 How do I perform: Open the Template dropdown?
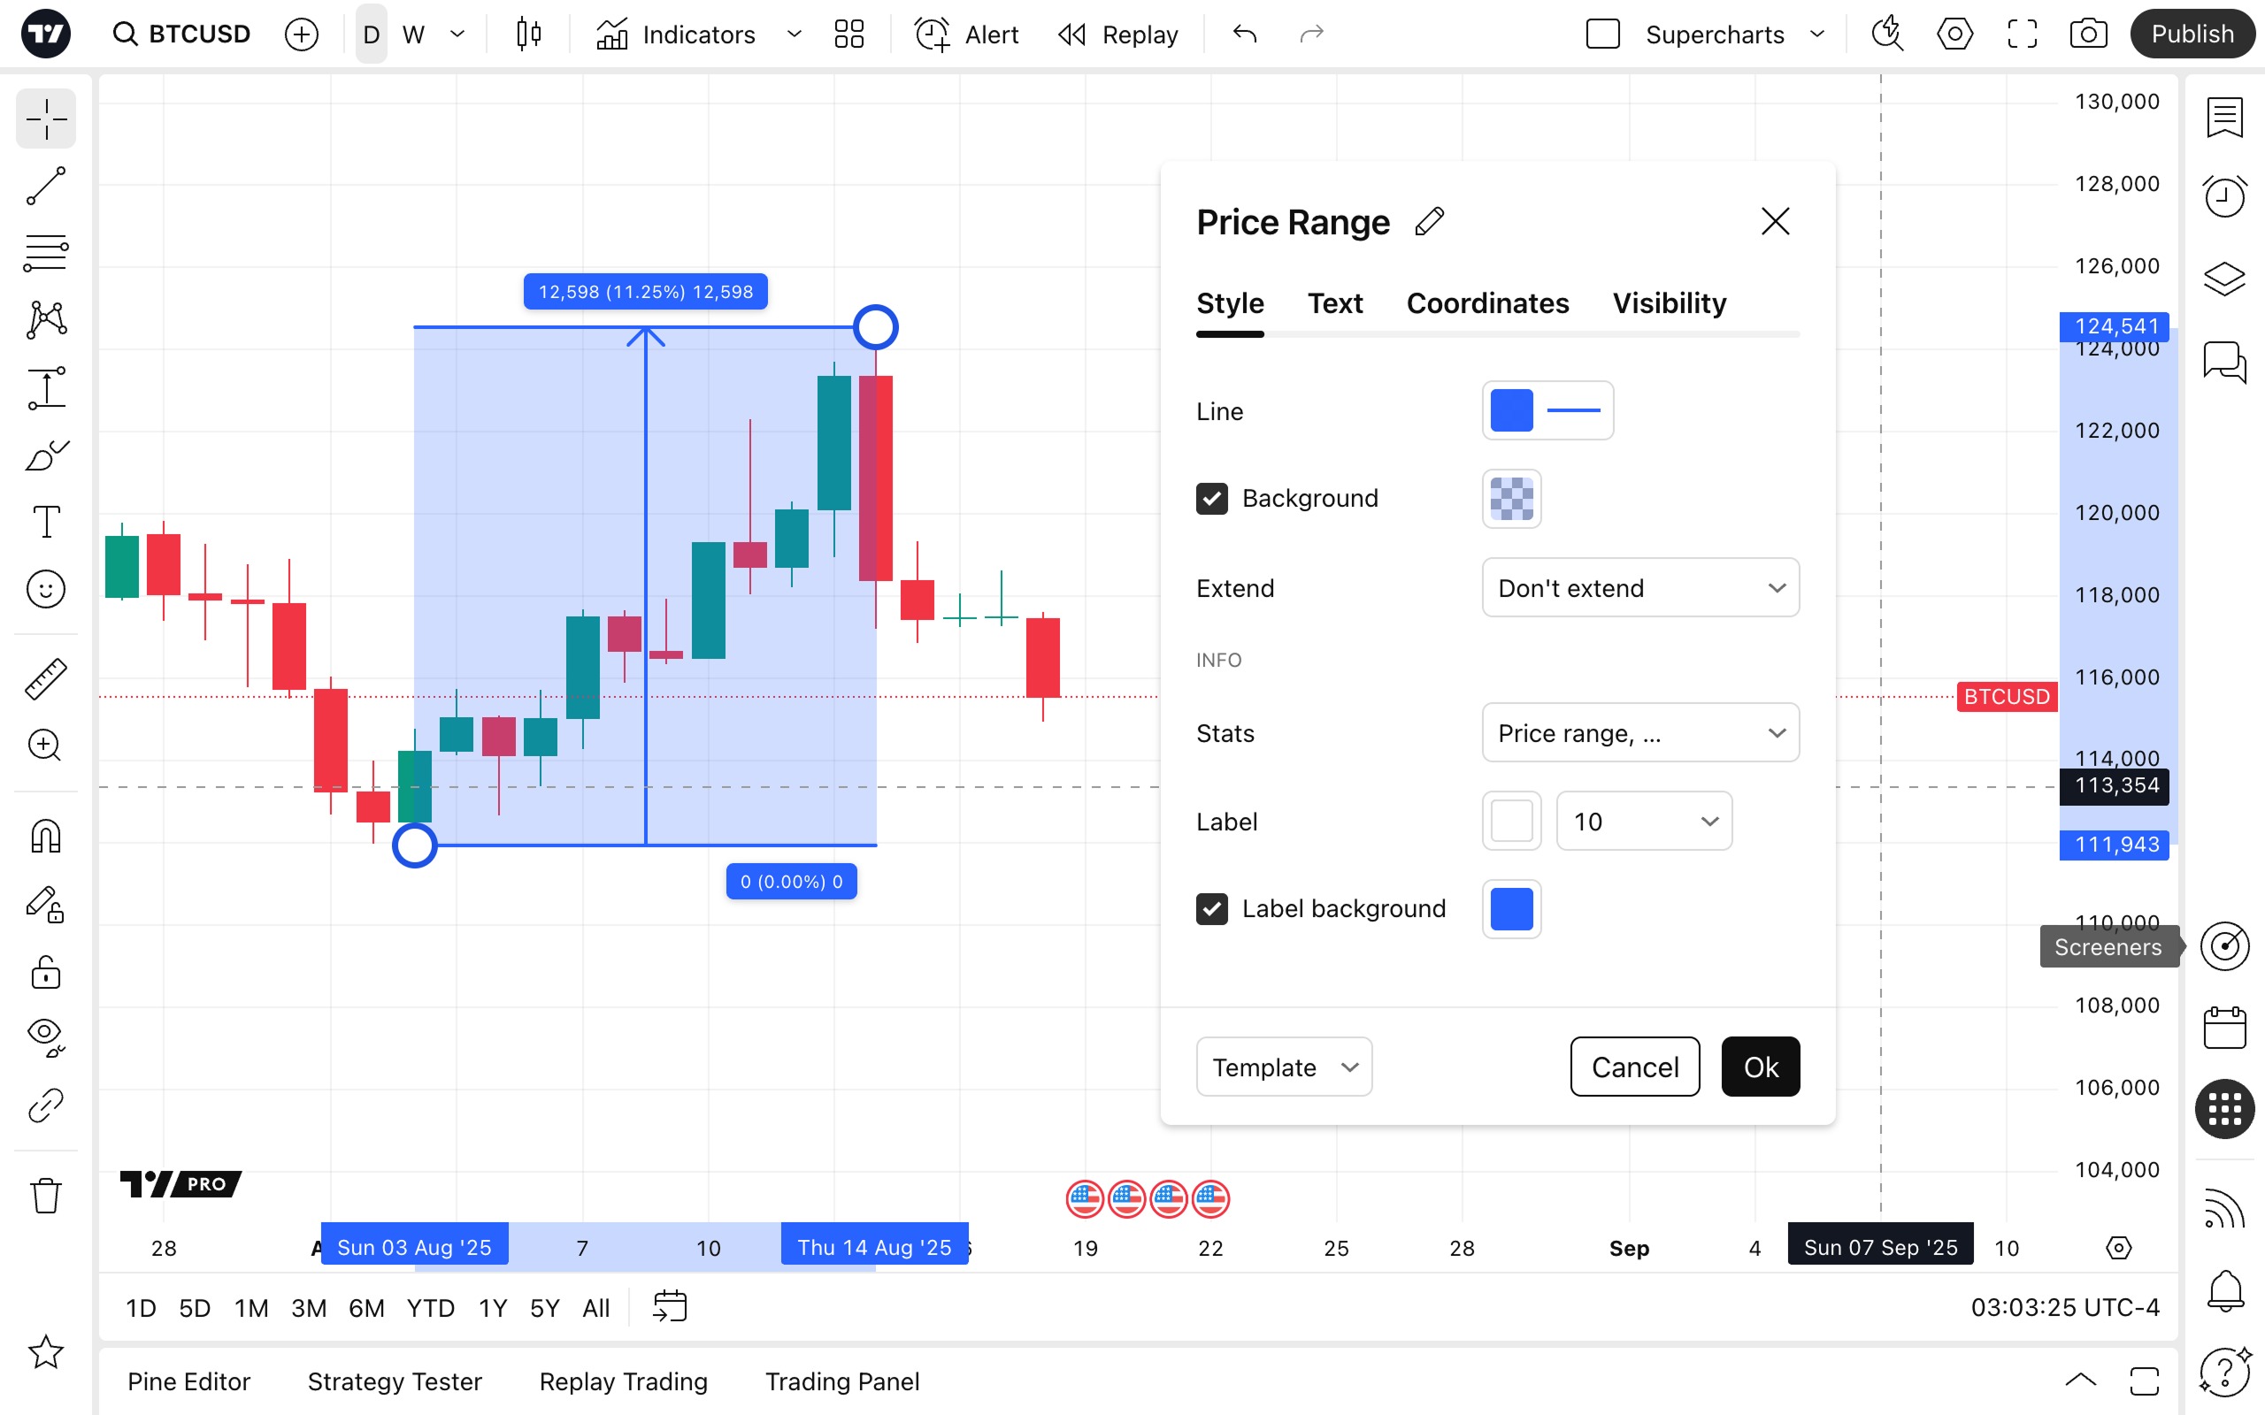[x=1284, y=1067]
